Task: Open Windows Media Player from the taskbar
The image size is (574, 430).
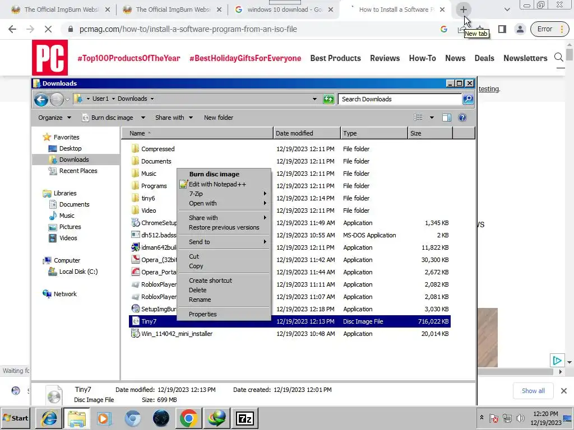Action: [104, 418]
